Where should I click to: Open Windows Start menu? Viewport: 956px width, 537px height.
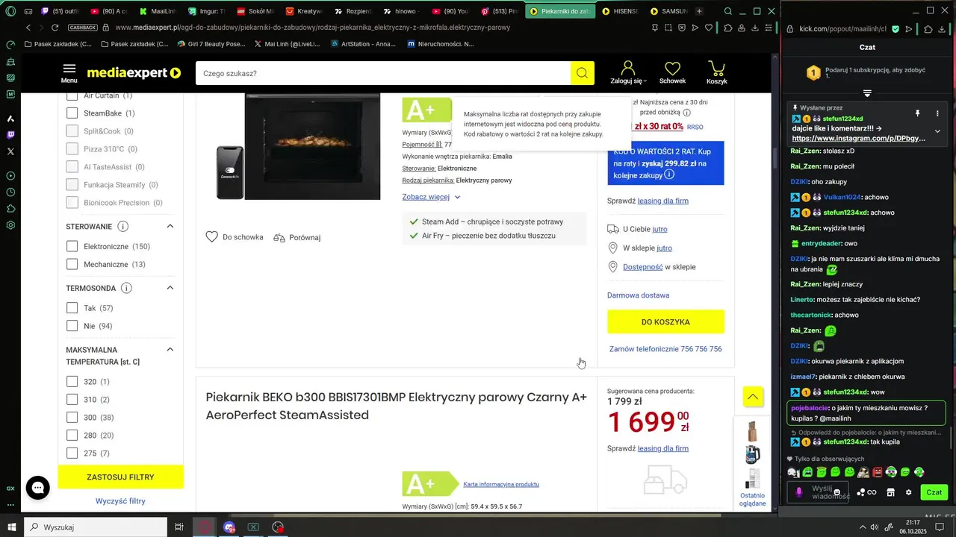(12, 527)
